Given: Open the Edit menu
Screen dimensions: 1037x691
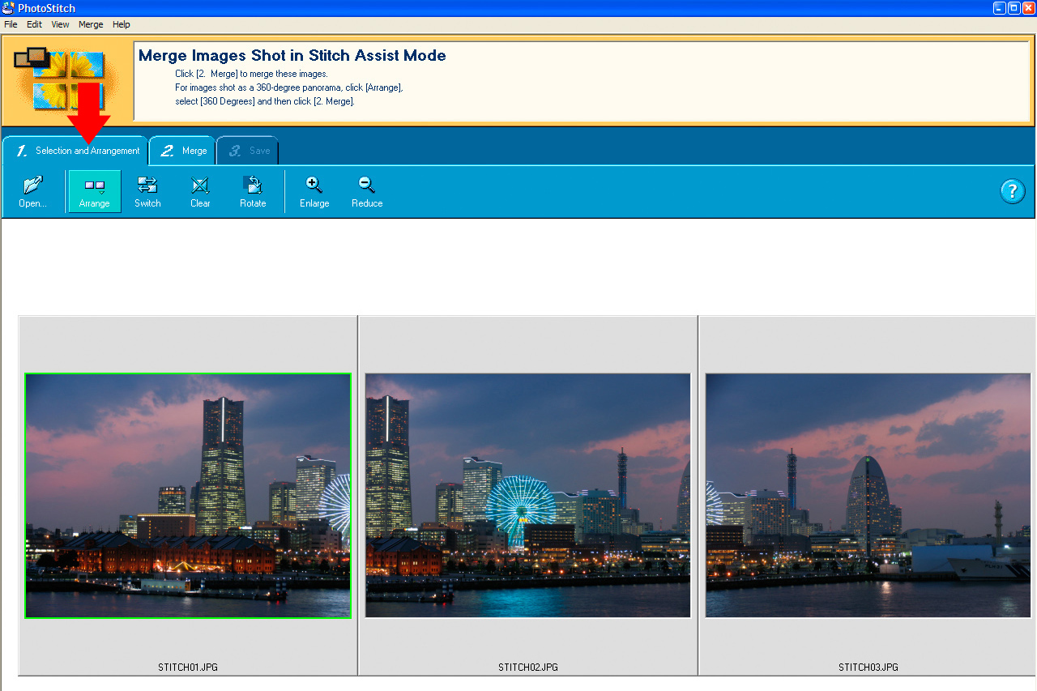Looking at the screenshot, I should tap(34, 24).
